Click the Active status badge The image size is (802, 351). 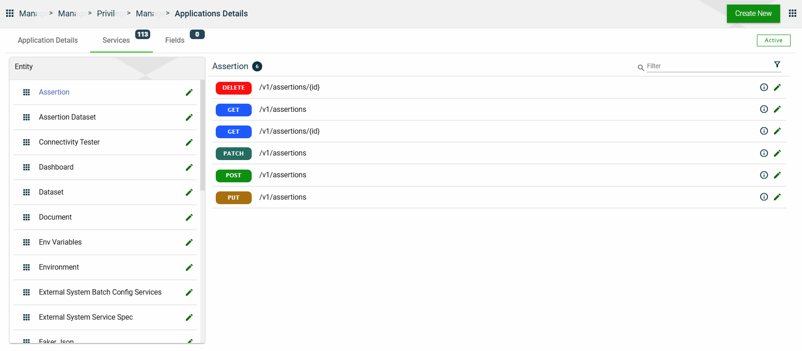coord(773,40)
